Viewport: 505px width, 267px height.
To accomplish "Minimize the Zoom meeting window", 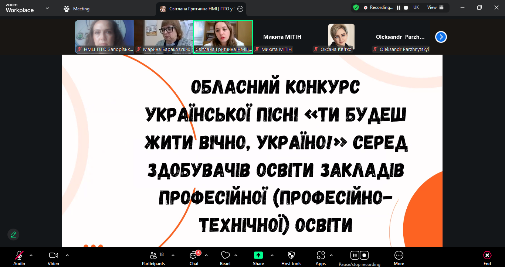I will click(x=462, y=7).
